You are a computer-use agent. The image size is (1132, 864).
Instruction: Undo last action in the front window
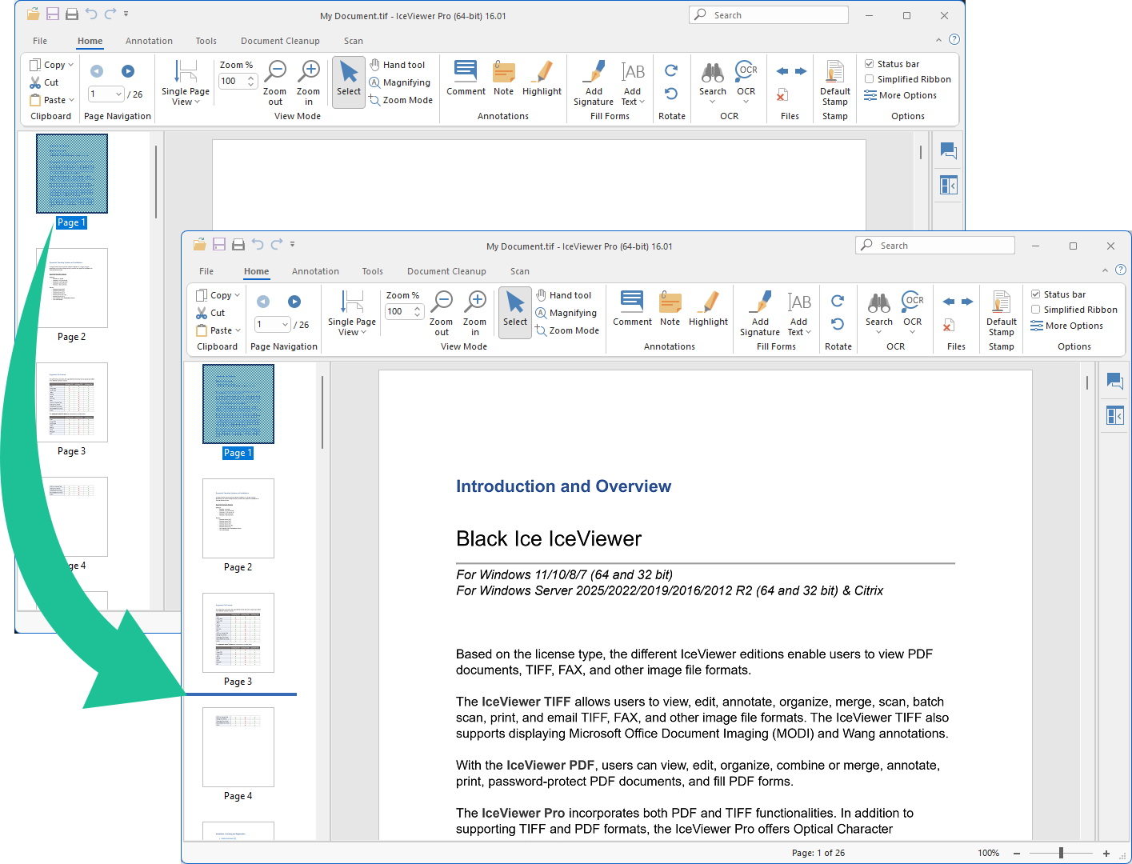tap(258, 244)
